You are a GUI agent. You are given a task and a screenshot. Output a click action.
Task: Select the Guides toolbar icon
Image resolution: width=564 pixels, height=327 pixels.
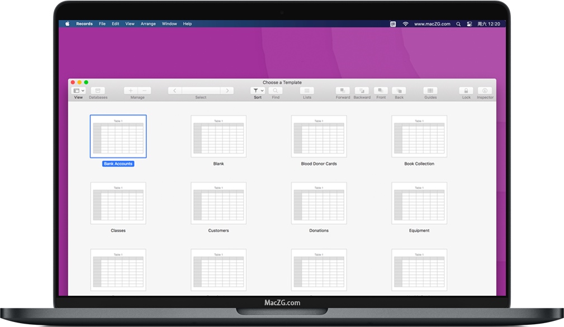pyautogui.click(x=430, y=90)
